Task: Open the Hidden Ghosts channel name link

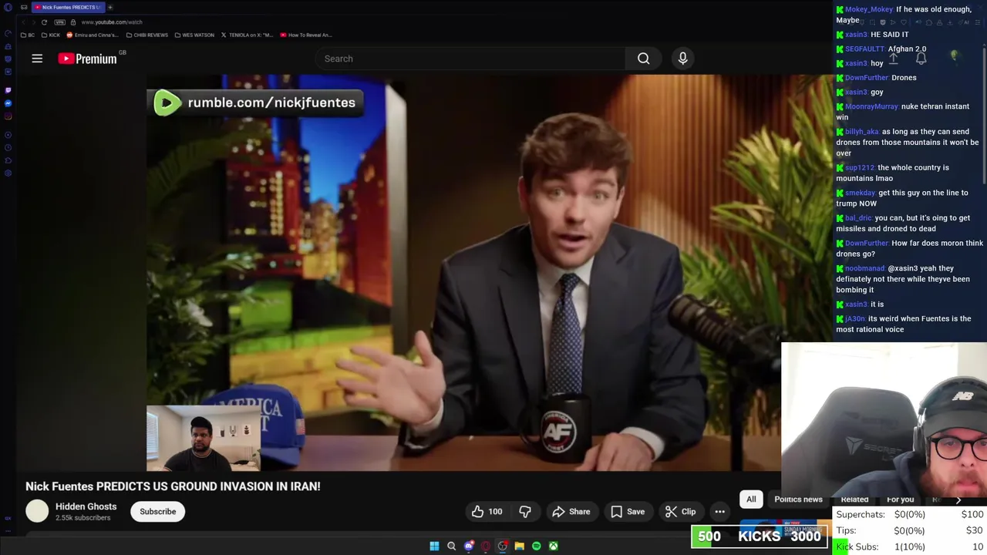Action: click(x=86, y=506)
